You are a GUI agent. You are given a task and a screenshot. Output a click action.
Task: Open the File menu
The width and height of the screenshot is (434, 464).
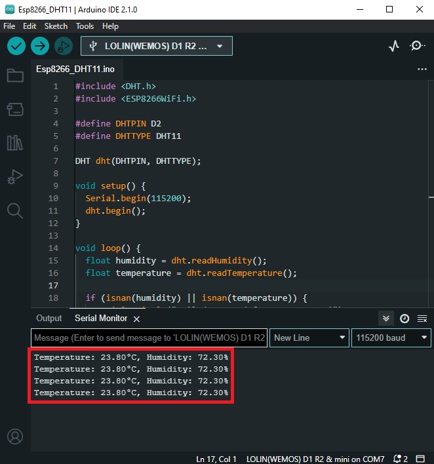(x=9, y=26)
